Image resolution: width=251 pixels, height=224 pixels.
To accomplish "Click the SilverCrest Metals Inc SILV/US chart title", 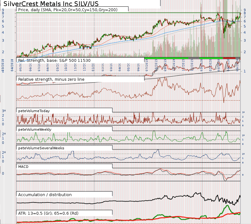I will 51,4.
